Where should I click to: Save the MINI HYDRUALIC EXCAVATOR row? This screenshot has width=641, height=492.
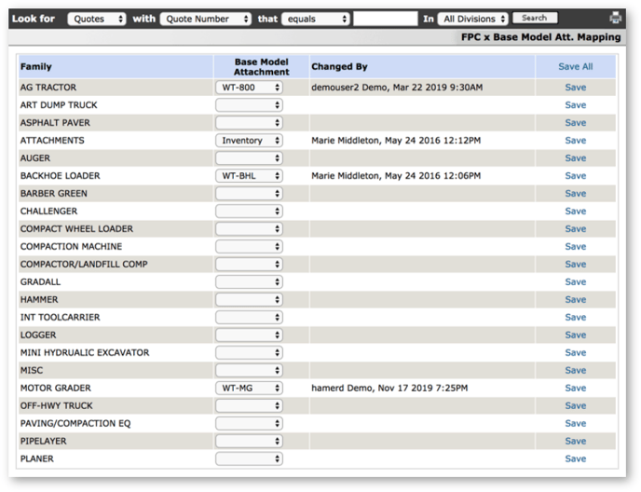tap(575, 353)
